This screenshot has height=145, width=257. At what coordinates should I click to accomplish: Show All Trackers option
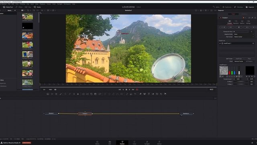pos(249,61)
